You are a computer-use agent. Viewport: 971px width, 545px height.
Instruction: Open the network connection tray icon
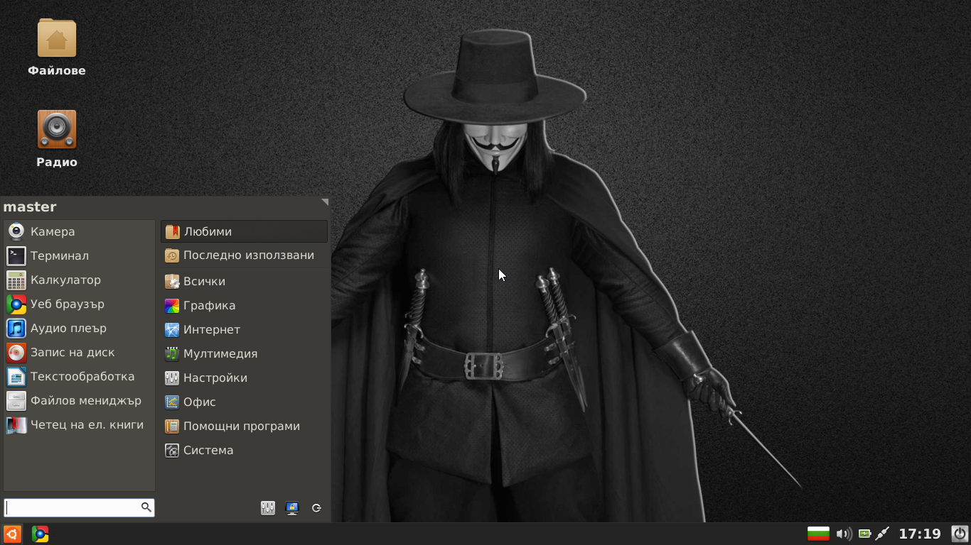coord(882,534)
